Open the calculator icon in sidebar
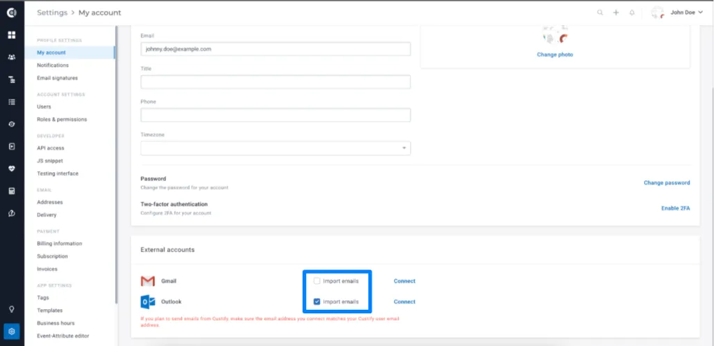The width and height of the screenshot is (714, 346). (12, 191)
